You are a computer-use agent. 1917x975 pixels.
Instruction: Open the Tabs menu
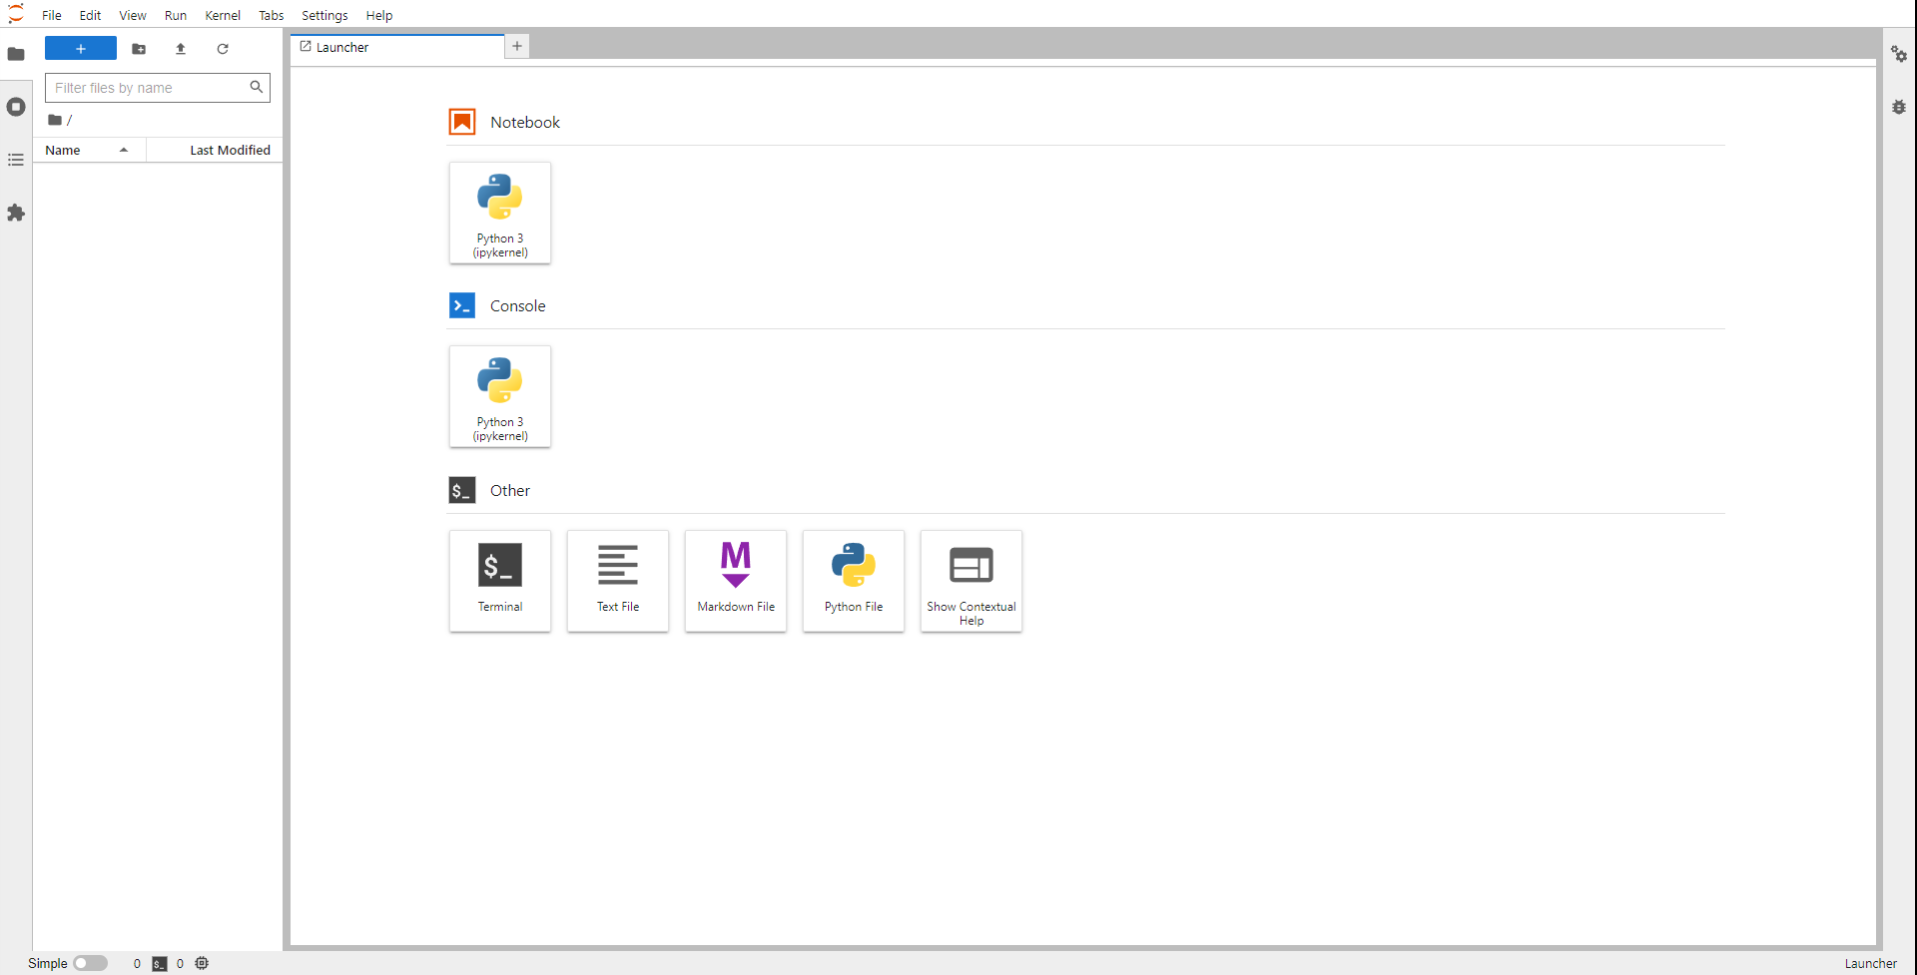pyautogui.click(x=272, y=15)
